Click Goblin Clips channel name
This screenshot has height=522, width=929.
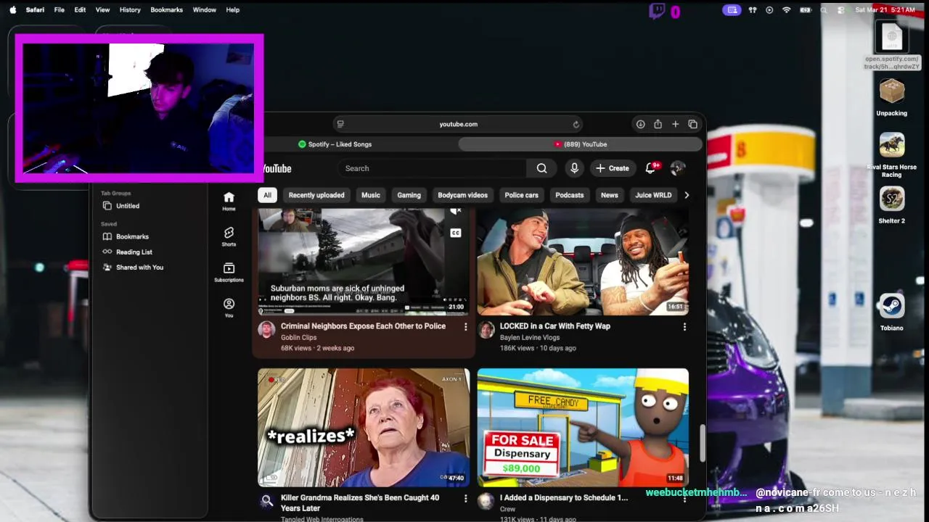tap(298, 337)
